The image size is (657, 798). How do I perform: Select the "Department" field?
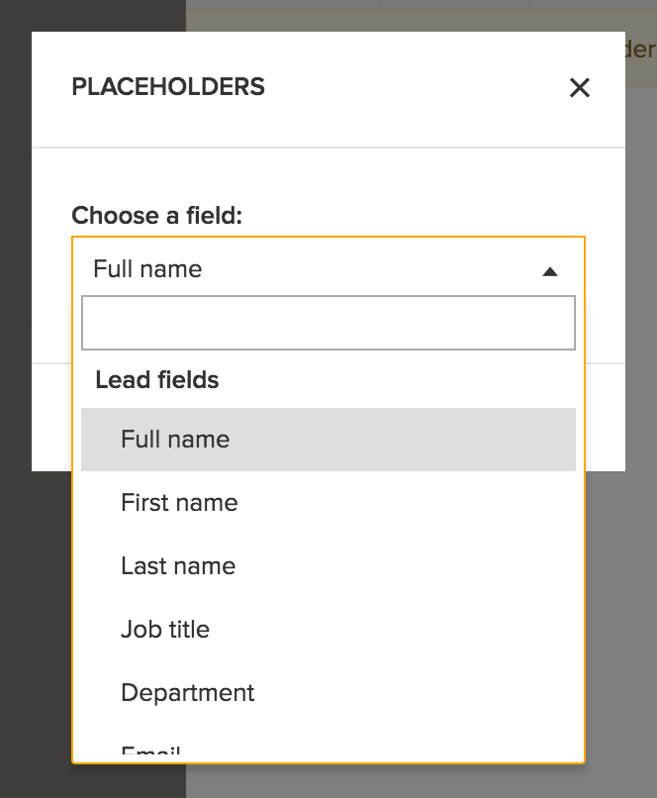187,692
